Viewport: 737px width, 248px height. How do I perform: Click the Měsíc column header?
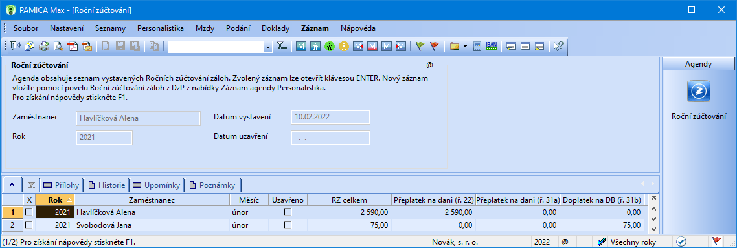[249, 200]
